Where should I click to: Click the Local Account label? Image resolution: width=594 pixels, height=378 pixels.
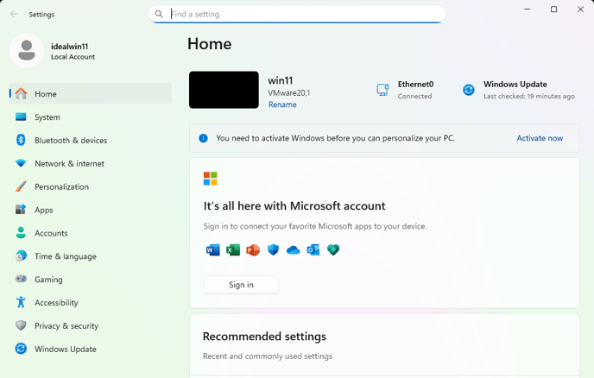(x=73, y=57)
